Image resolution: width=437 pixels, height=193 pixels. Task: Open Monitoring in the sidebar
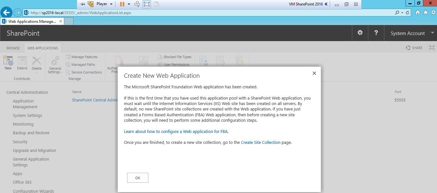coord(23,124)
